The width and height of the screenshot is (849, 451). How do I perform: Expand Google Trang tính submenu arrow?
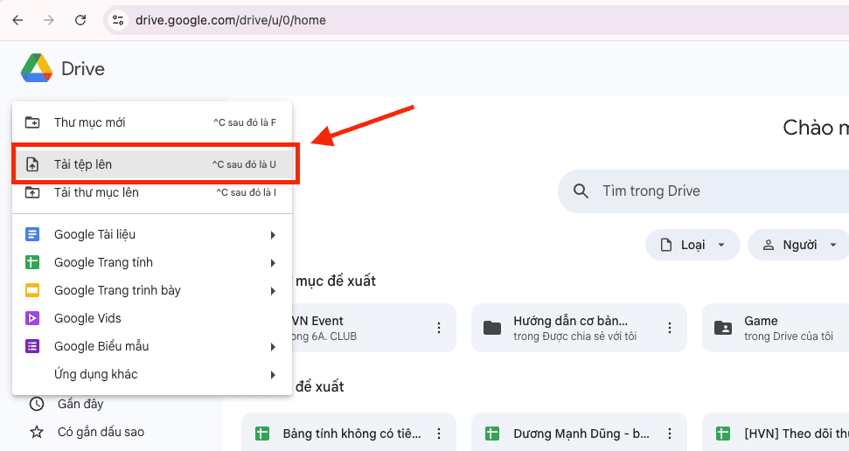click(x=273, y=263)
